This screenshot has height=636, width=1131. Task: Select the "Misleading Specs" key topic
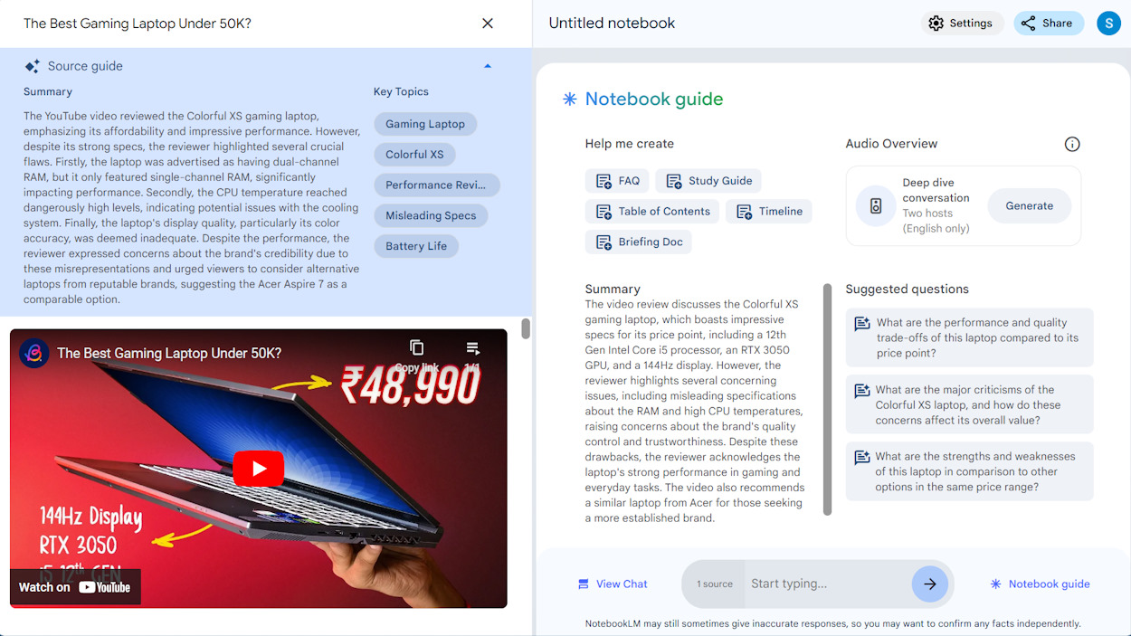click(x=431, y=215)
